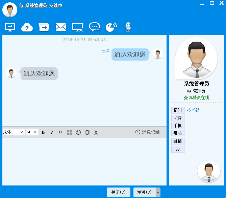Start remote control with monitor-cursor icon

coord(78,27)
